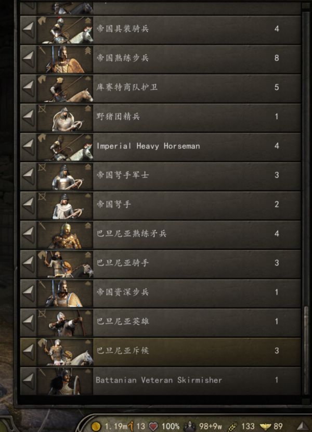
Task: Click the upgrade chevron on 巴旦尼亚英雄 portrait
Action: pos(88,313)
